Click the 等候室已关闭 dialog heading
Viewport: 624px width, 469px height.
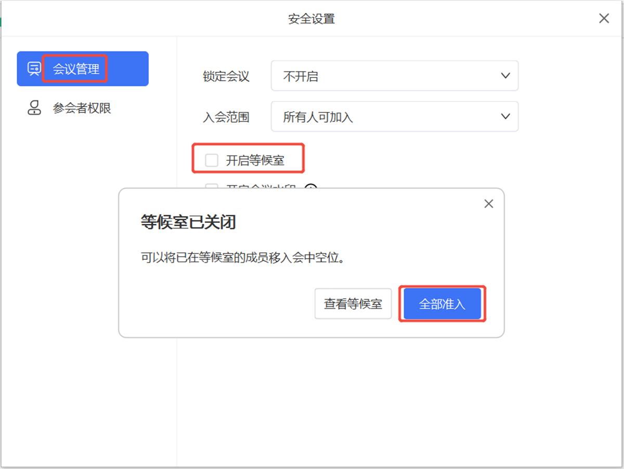tap(188, 222)
